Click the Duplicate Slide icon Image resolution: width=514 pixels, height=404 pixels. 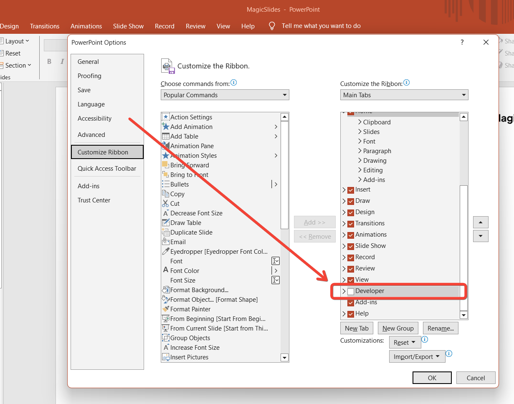coord(166,232)
